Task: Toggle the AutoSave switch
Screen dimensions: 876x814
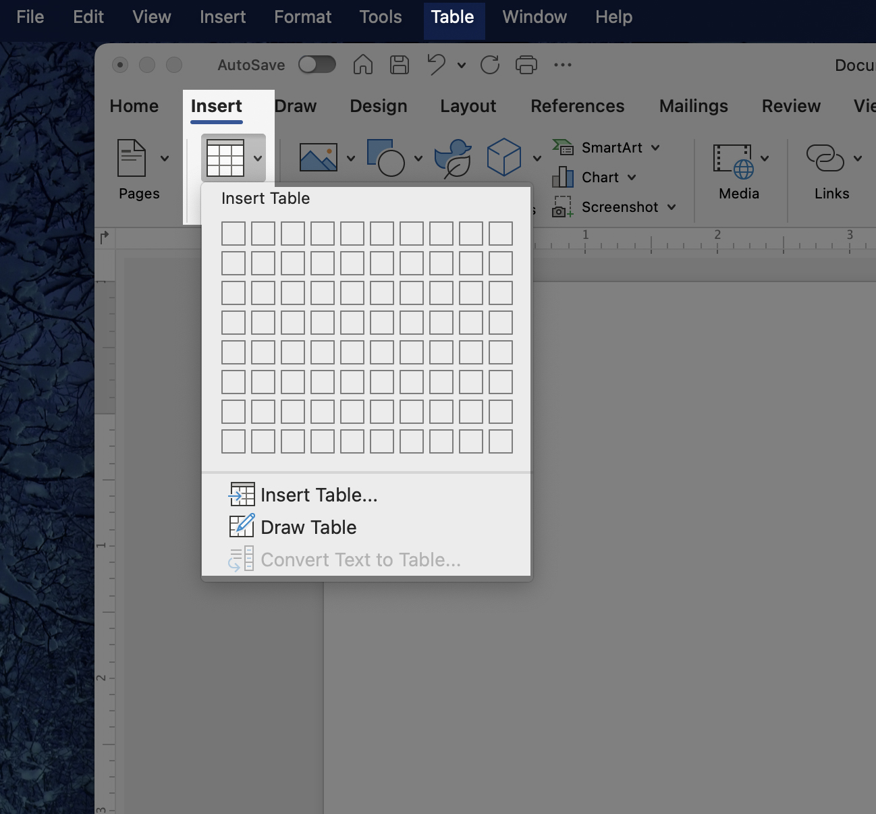Action: (x=317, y=65)
